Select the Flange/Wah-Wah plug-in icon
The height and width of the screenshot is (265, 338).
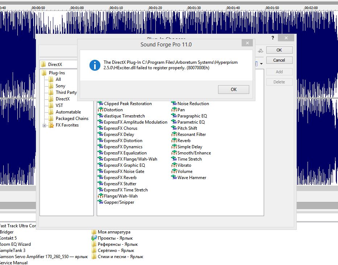pos(100,196)
